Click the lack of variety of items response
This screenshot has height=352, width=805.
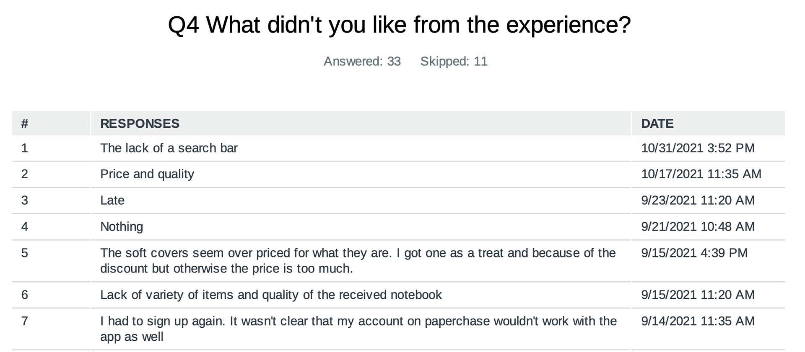271,295
